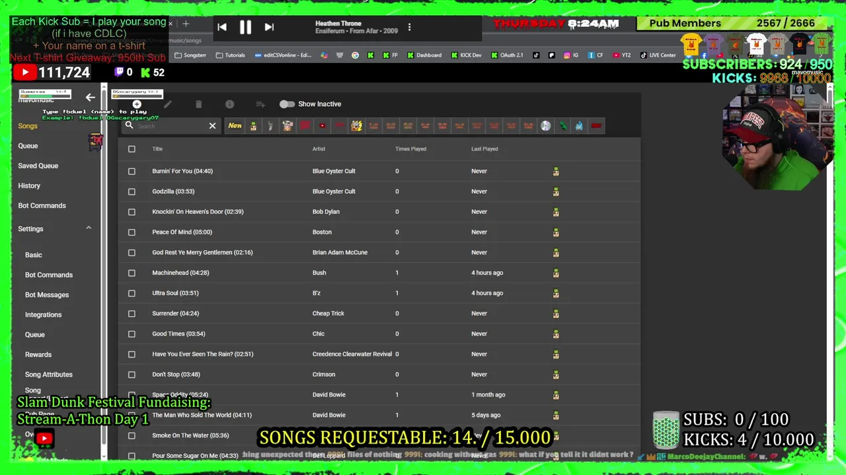Select the blue flame attribute filter icon
The image size is (846, 475).
pos(579,125)
